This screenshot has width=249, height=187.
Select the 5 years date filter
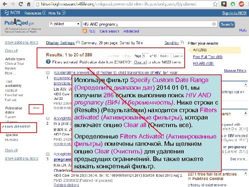pos(10,117)
